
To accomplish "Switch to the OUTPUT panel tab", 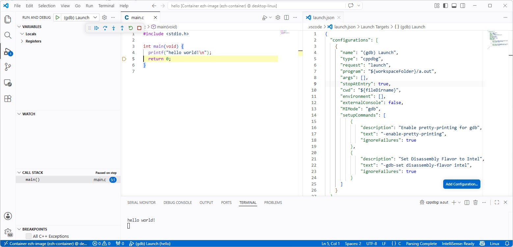I will 206,203.
